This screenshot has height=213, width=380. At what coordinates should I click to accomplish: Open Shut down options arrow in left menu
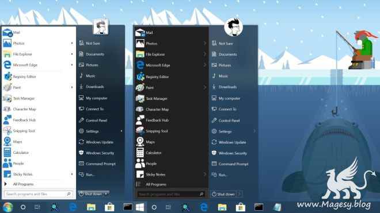[x=106, y=194]
